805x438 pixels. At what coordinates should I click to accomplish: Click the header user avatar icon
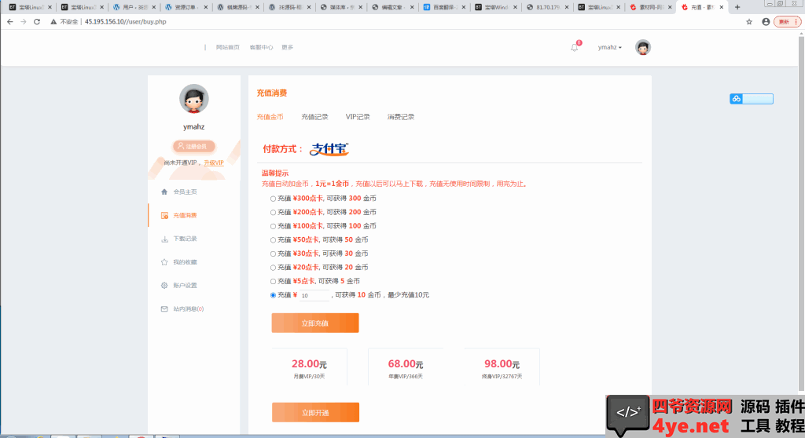coord(643,47)
